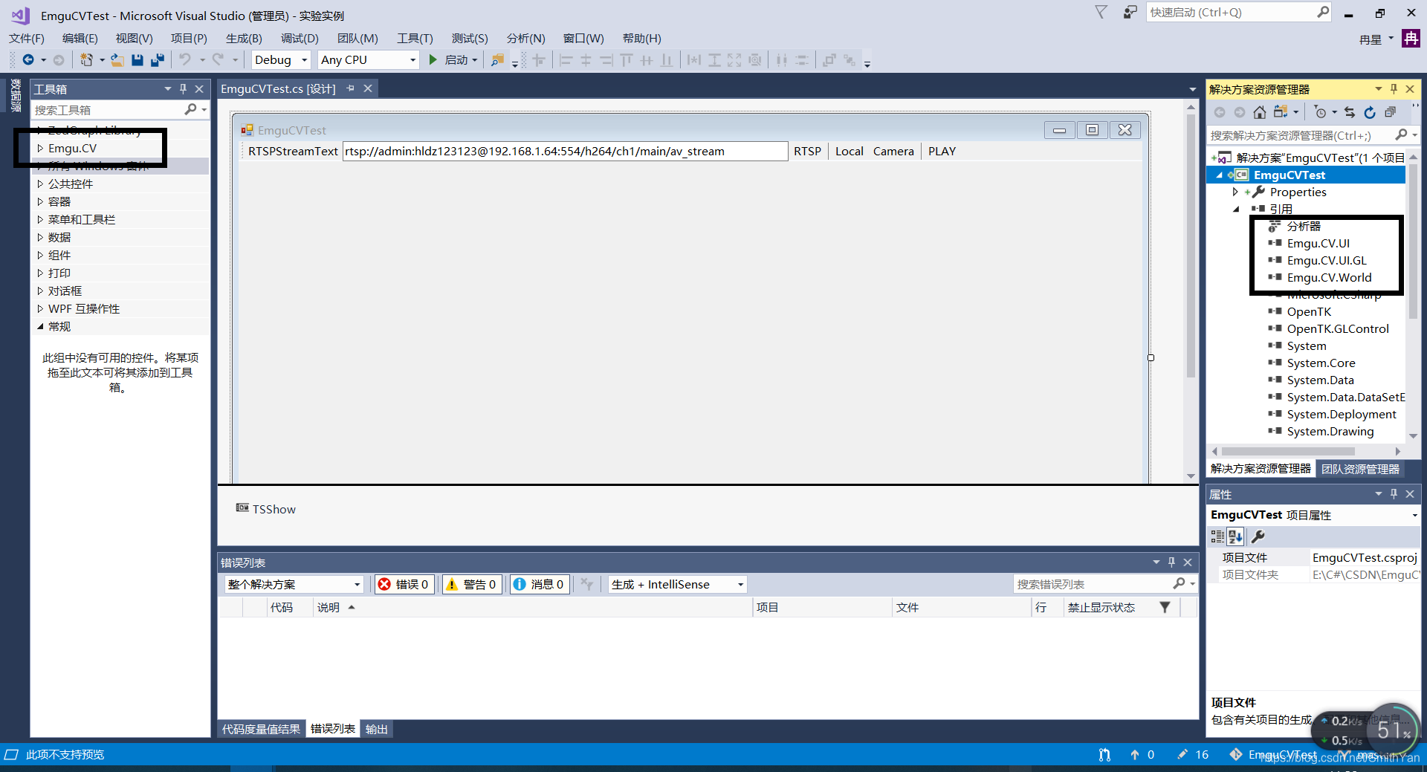
Task: Click the source control branch icon in status bar
Action: point(1104,755)
